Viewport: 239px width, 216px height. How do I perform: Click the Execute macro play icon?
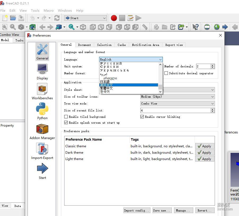pyautogui.click(x=138, y=18)
